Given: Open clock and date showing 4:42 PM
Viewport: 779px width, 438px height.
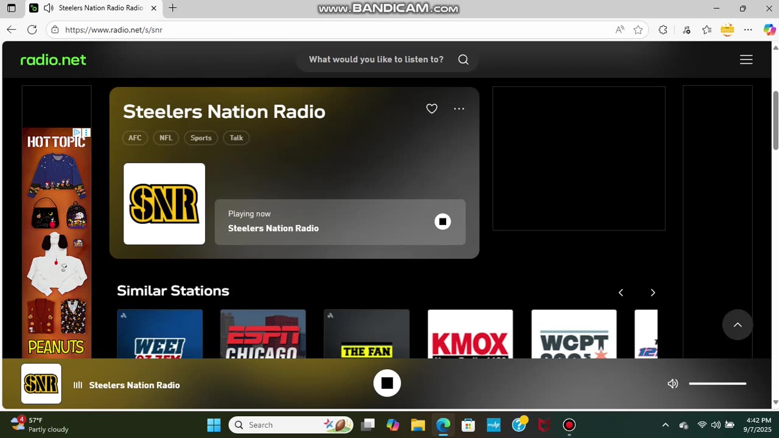Looking at the screenshot, I should tap(759, 425).
